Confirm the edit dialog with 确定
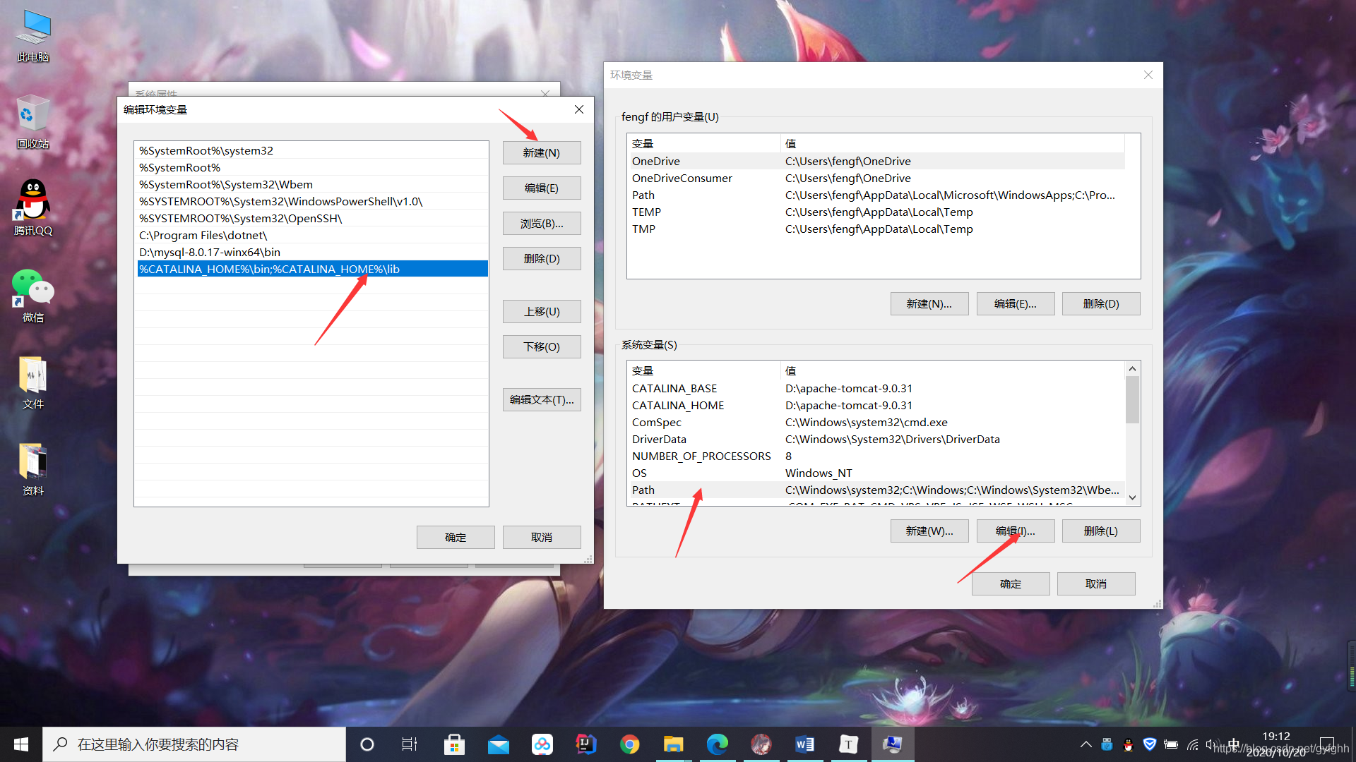 pos(456,538)
